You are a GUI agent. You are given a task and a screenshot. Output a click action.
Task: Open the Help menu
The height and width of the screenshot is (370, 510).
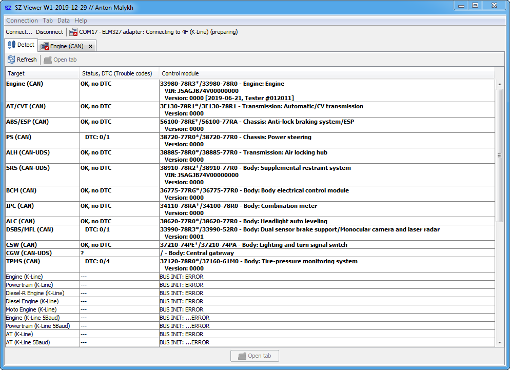pos(81,21)
